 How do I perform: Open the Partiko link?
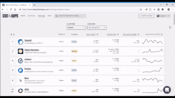[28, 69]
